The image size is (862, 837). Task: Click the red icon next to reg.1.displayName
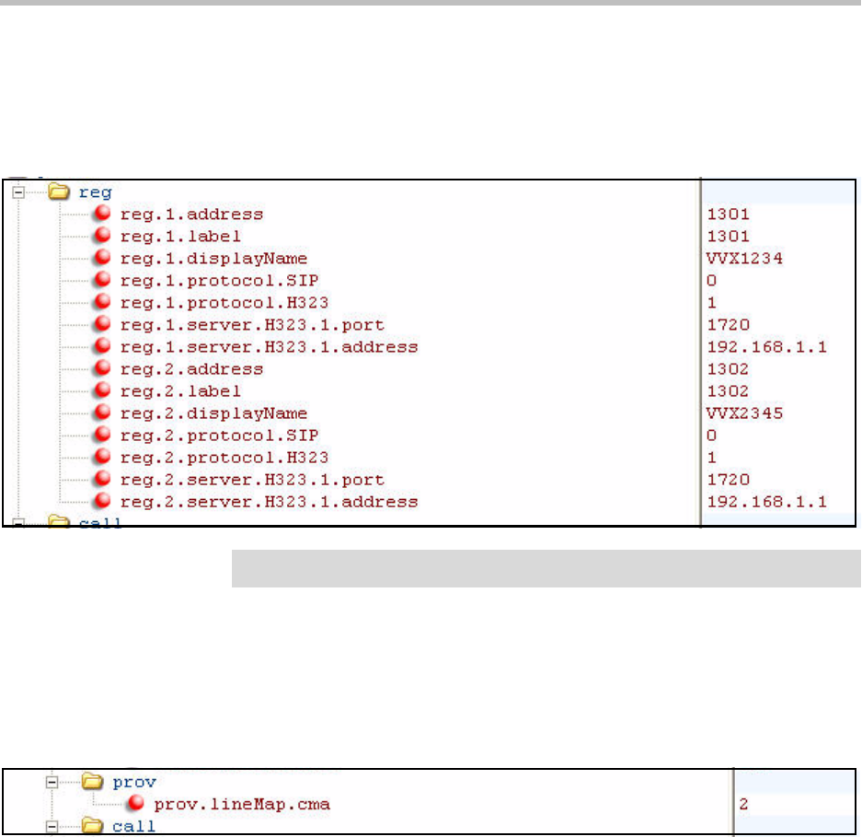104,259
